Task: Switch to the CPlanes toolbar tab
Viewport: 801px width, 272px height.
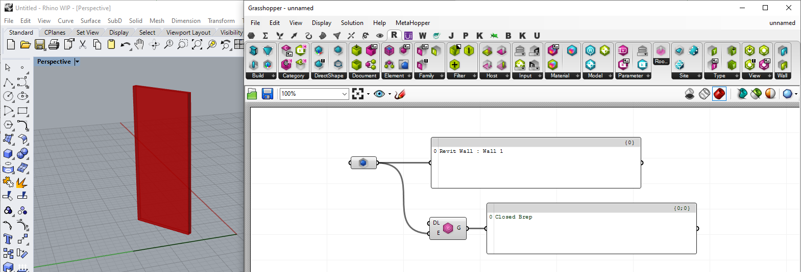Action: coord(55,33)
